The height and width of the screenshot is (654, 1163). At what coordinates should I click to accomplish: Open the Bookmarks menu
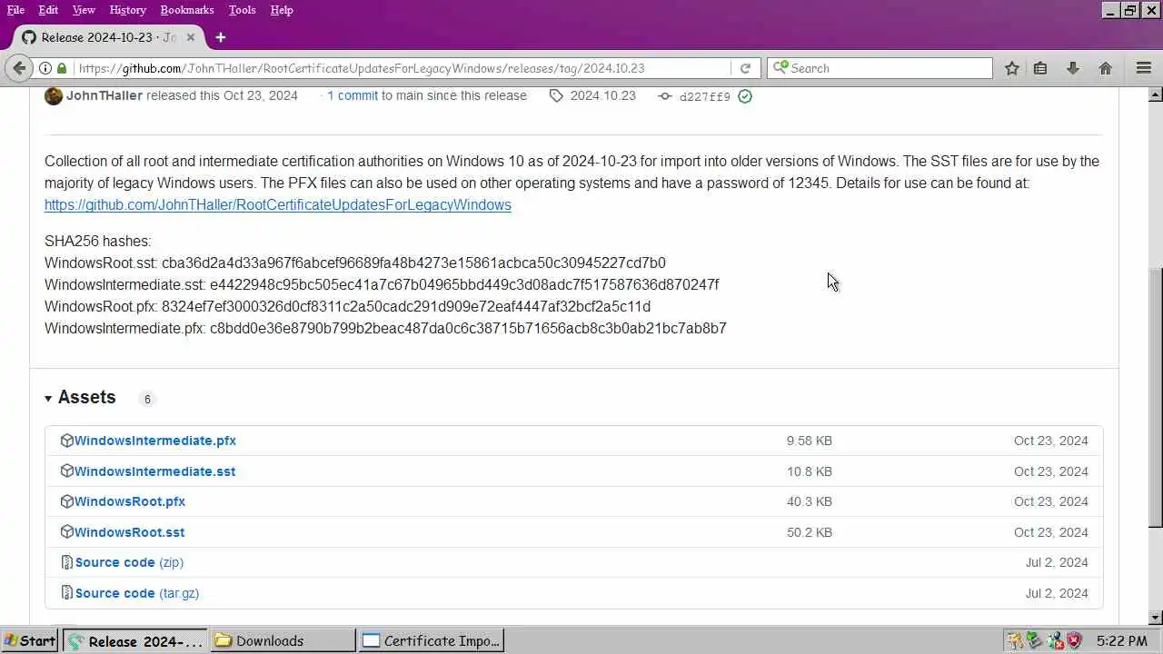tap(187, 10)
